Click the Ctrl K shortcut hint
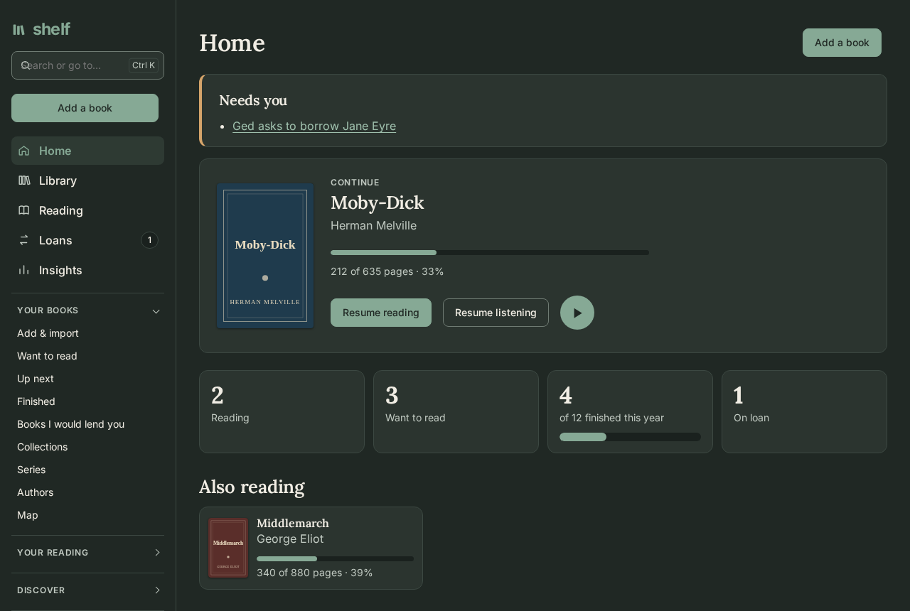 (144, 65)
